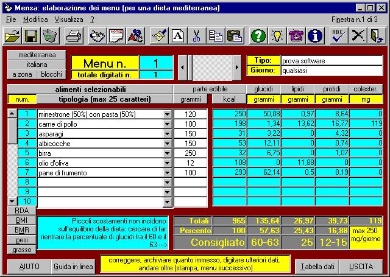
Task: Click the floppy disk save icon
Action: click(x=31, y=37)
